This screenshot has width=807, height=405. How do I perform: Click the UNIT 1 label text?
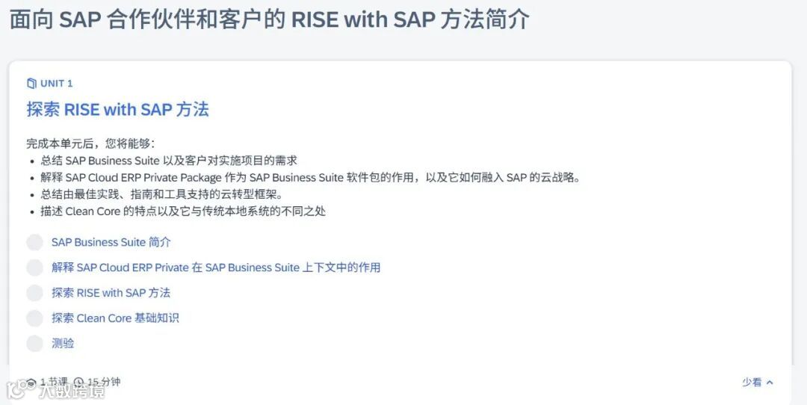pyautogui.click(x=57, y=83)
